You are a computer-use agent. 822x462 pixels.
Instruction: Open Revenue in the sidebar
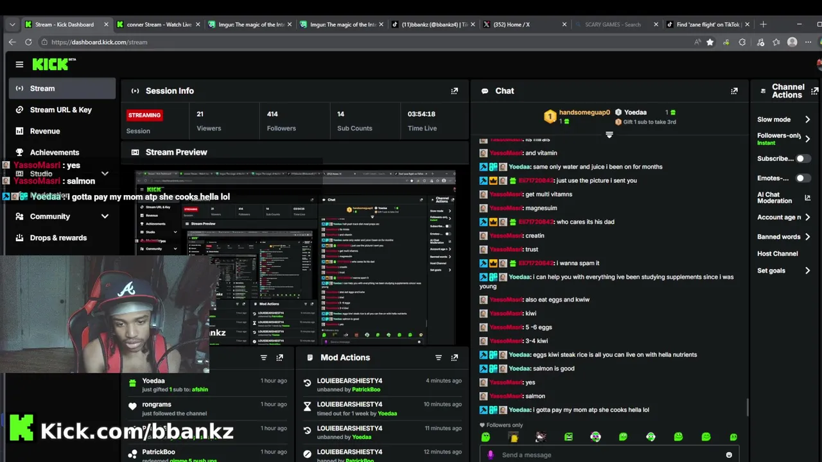pyautogui.click(x=62, y=131)
